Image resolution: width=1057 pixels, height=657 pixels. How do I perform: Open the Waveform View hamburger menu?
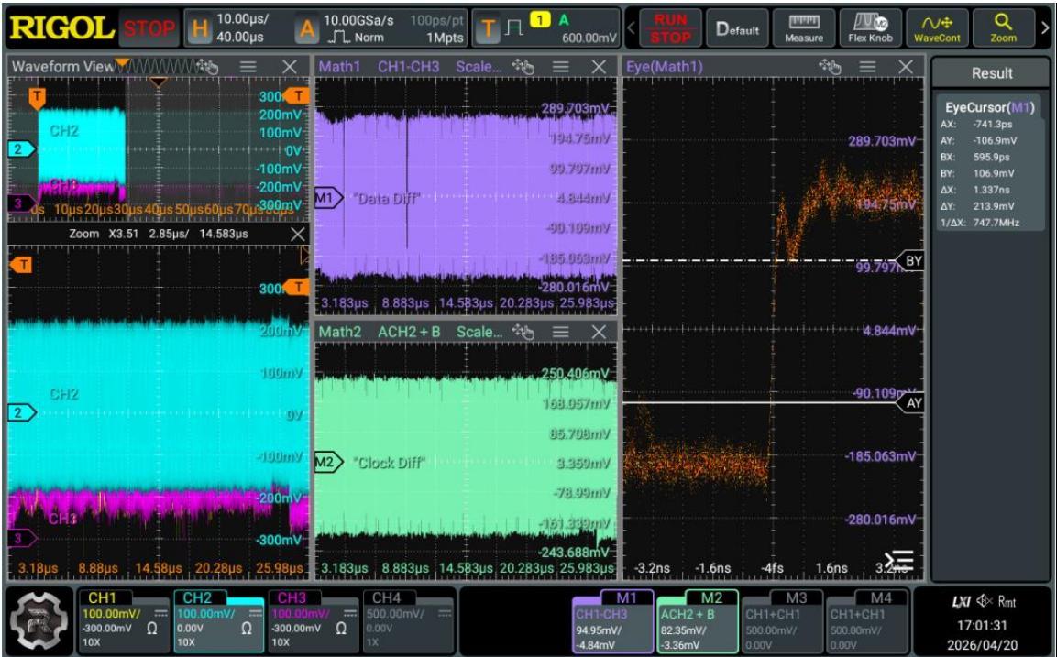[248, 66]
